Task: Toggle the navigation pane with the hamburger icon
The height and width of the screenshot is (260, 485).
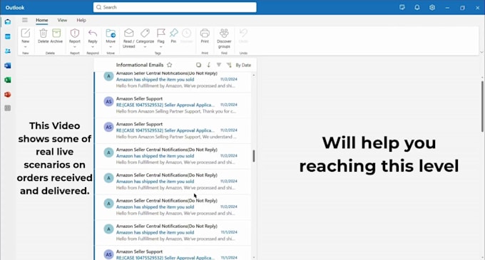Action: (25, 20)
